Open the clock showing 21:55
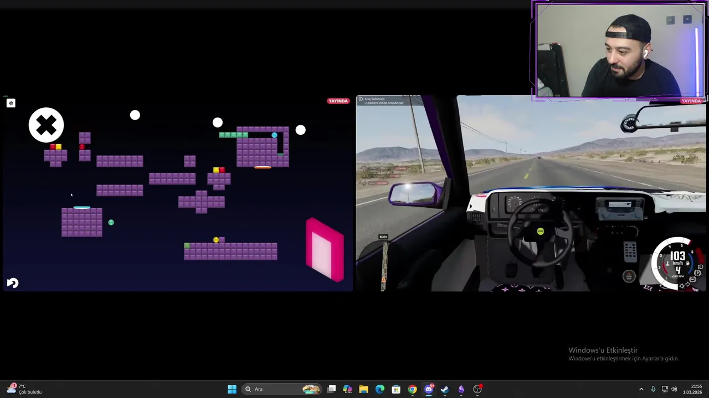Screen dimensions: 709x398 coord(692,389)
